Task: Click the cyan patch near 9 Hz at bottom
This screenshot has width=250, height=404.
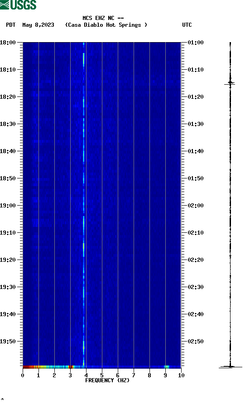Action: [167, 367]
